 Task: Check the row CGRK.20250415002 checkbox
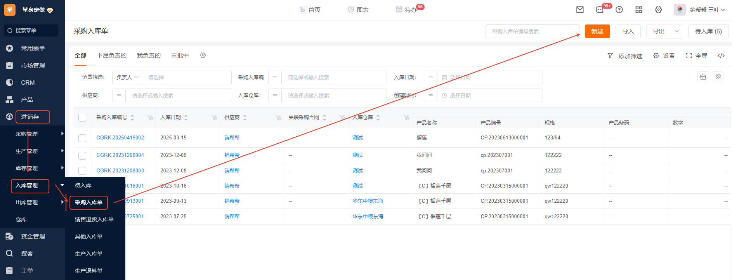[82, 138]
